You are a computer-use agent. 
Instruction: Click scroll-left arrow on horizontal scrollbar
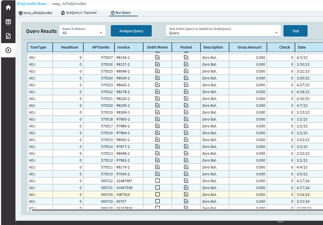(29, 210)
